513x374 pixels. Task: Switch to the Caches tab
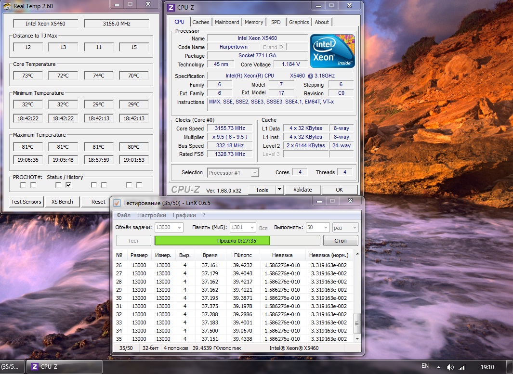(x=200, y=22)
